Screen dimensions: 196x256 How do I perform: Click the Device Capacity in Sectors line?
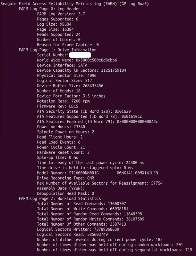pyautogui.click(x=81, y=70)
